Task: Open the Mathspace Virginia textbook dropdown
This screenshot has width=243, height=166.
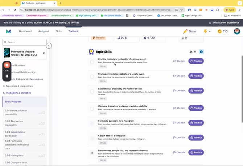Action: point(44,53)
